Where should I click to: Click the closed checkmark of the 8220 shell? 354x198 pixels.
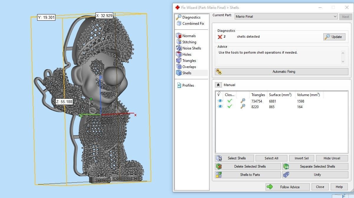click(230, 107)
